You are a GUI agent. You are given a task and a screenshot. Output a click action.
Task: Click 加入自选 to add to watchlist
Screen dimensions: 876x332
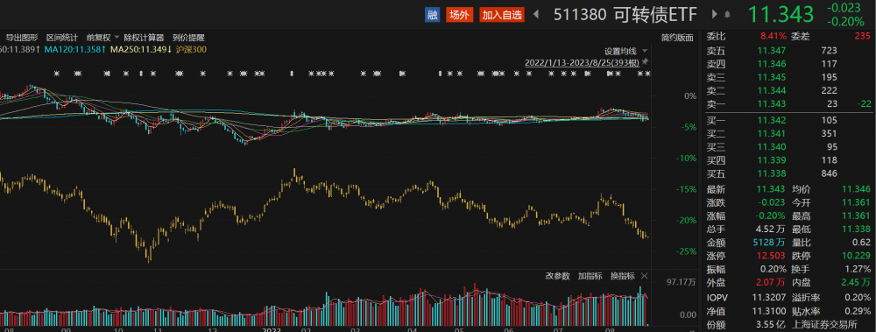pos(501,15)
